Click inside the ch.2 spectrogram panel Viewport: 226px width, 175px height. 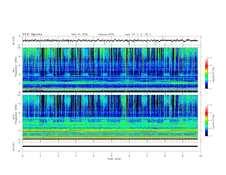coord(110,117)
